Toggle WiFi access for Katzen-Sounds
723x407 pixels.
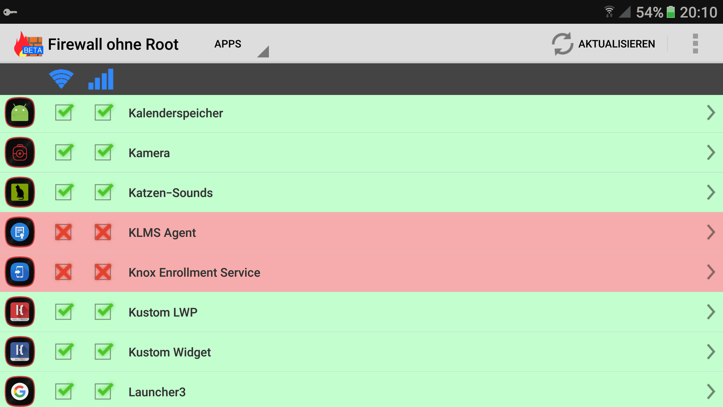(x=64, y=192)
